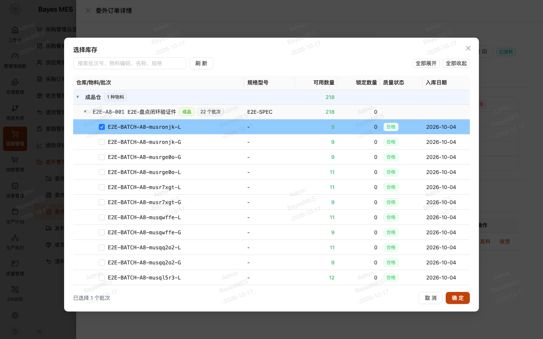The width and height of the screenshot is (543, 339).
Task: Open the 管理驾驶舱 dashboard icon
Action: tap(15, 56)
